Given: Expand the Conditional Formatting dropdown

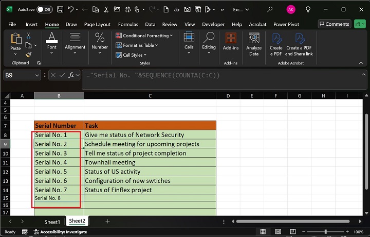Looking at the screenshot, I should 145,36.
